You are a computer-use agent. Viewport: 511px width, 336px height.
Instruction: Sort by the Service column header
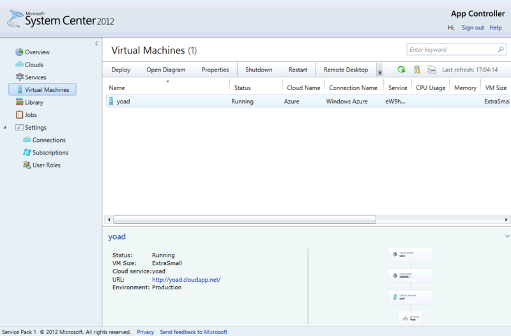397,88
